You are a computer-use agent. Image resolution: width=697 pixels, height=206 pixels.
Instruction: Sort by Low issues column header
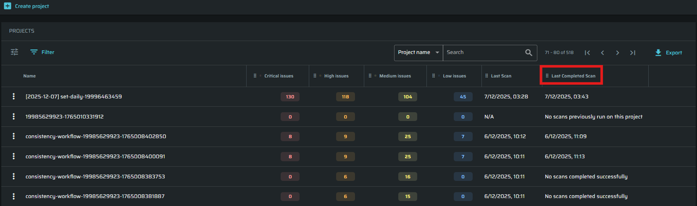tap(454, 76)
